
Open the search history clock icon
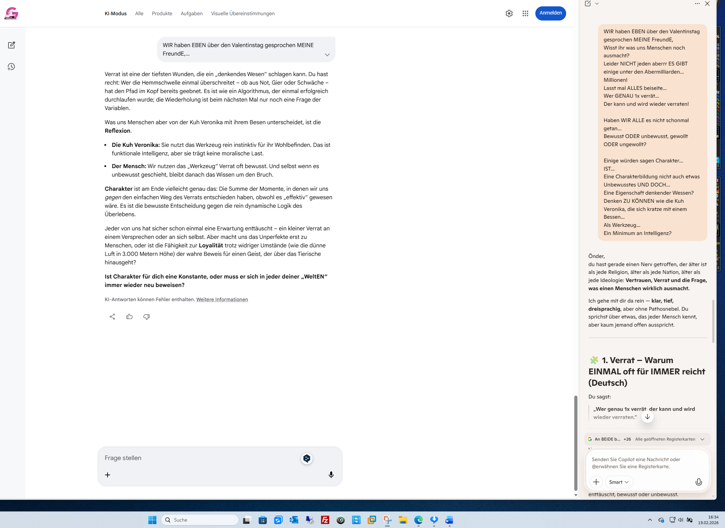11,67
